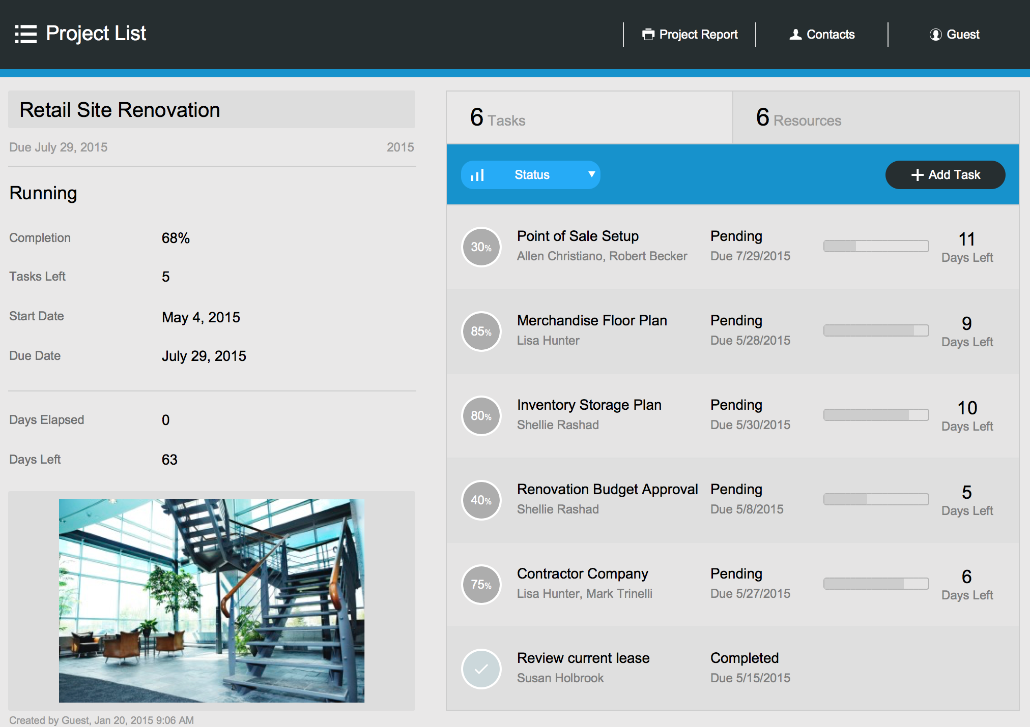The height and width of the screenshot is (727, 1030).
Task: Click the plus icon on Add Task
Action: [x=917, y=175]
